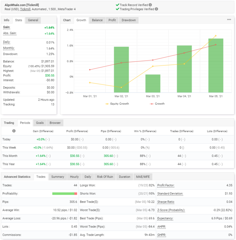Click the AHPR label
This screenshot has width=236, height=240.
(161, 227)
